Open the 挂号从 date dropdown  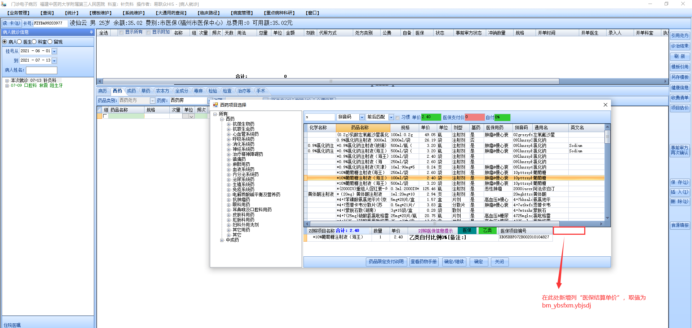(x=54, y=51)
